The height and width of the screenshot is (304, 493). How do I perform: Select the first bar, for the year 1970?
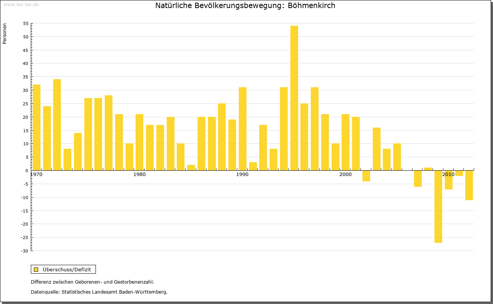[37, 127]
